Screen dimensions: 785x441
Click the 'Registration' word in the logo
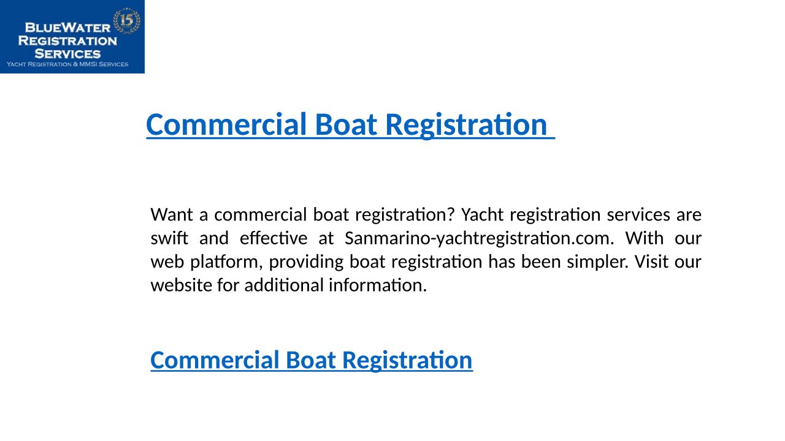point(67,40)
